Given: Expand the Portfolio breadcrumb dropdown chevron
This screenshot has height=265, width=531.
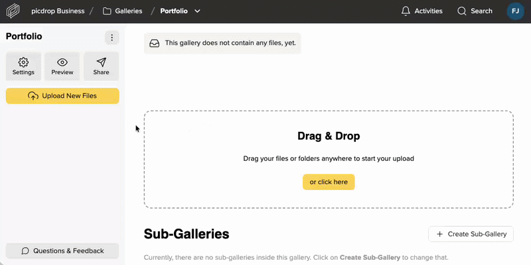Looking at the screenshot, I should tap(197, 11).
